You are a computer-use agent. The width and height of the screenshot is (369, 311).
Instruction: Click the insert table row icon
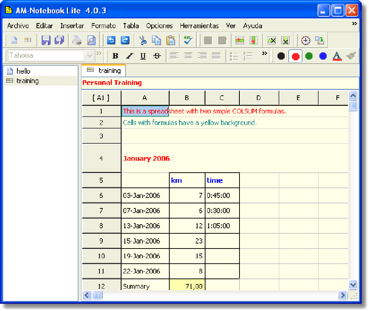pyautogui.click(x=240, y=40)
